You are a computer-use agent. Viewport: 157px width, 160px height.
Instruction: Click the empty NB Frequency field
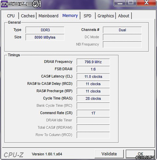click(122, 45)
